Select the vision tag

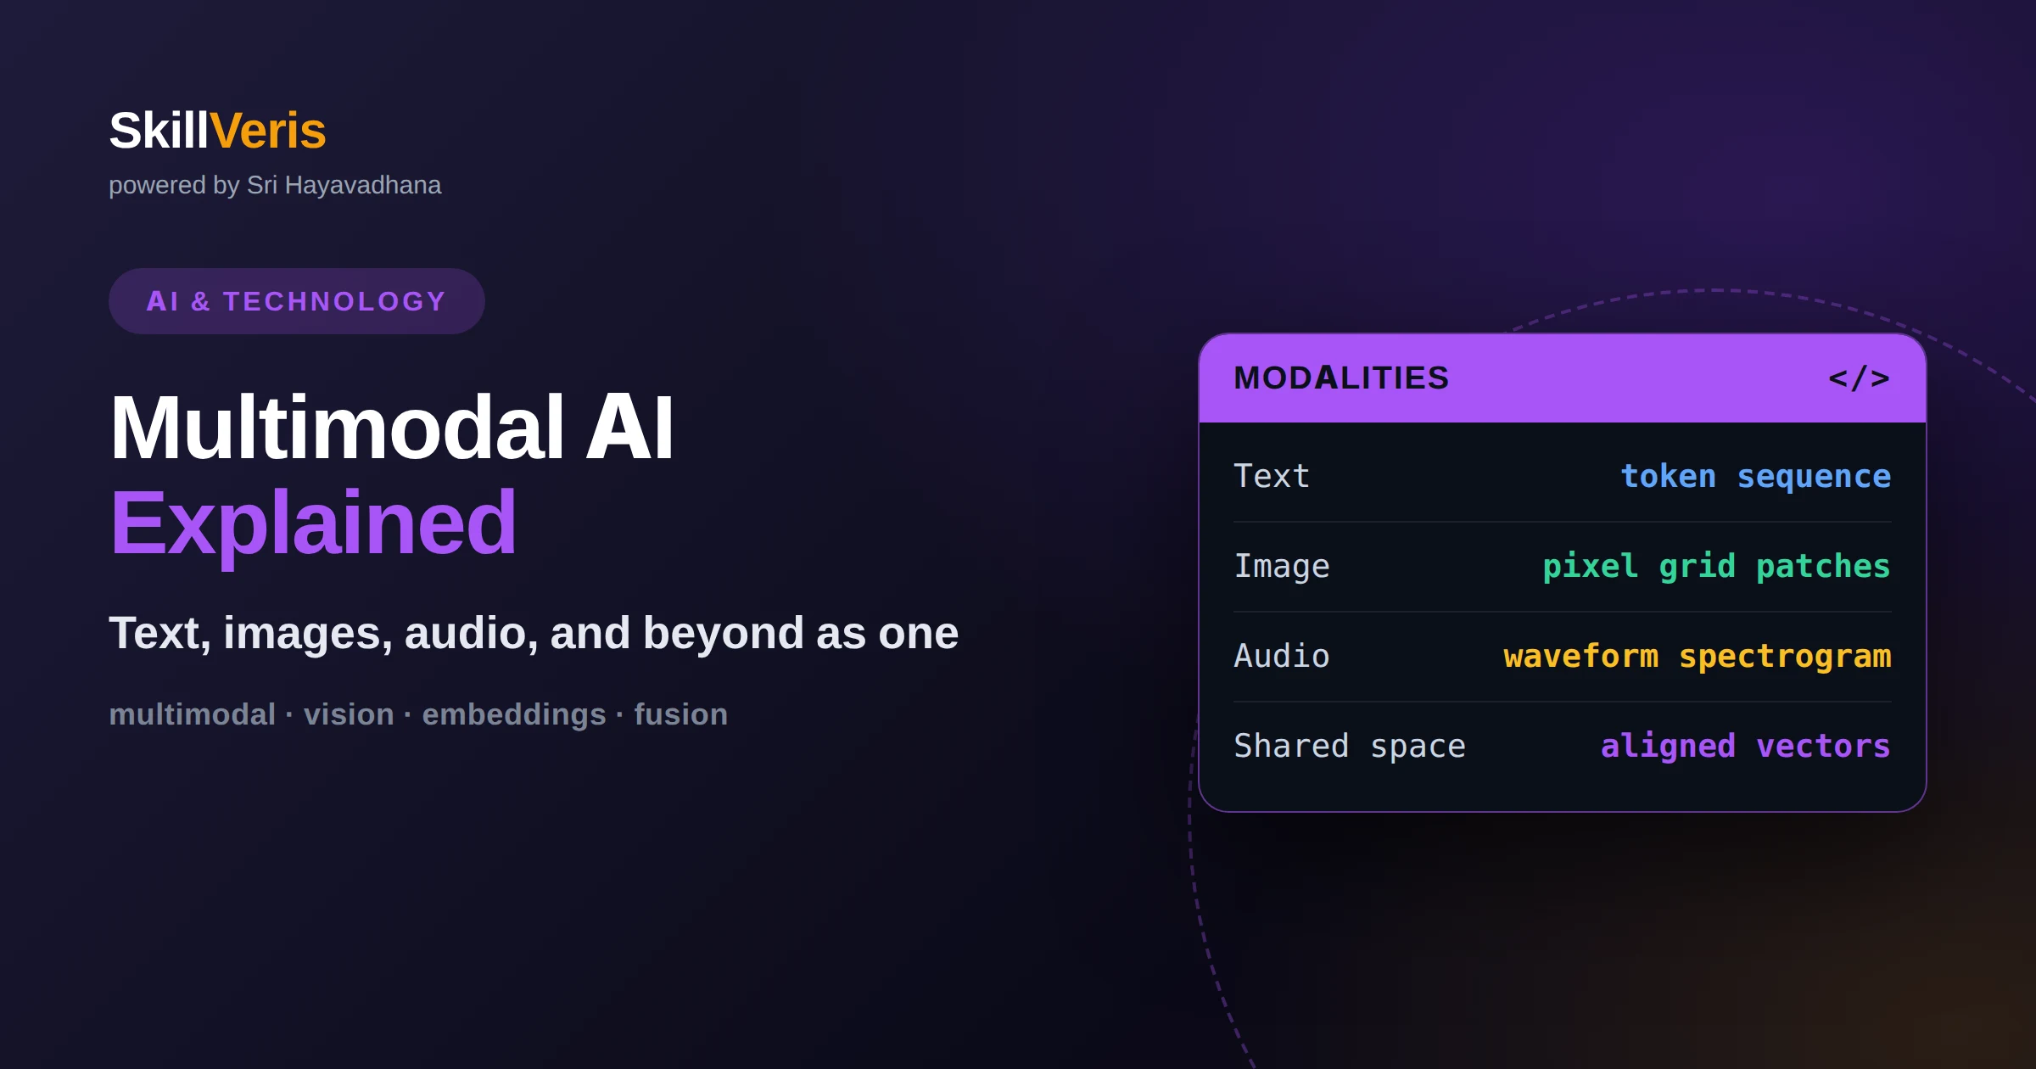pyautogui.click(x=349, y=714)
